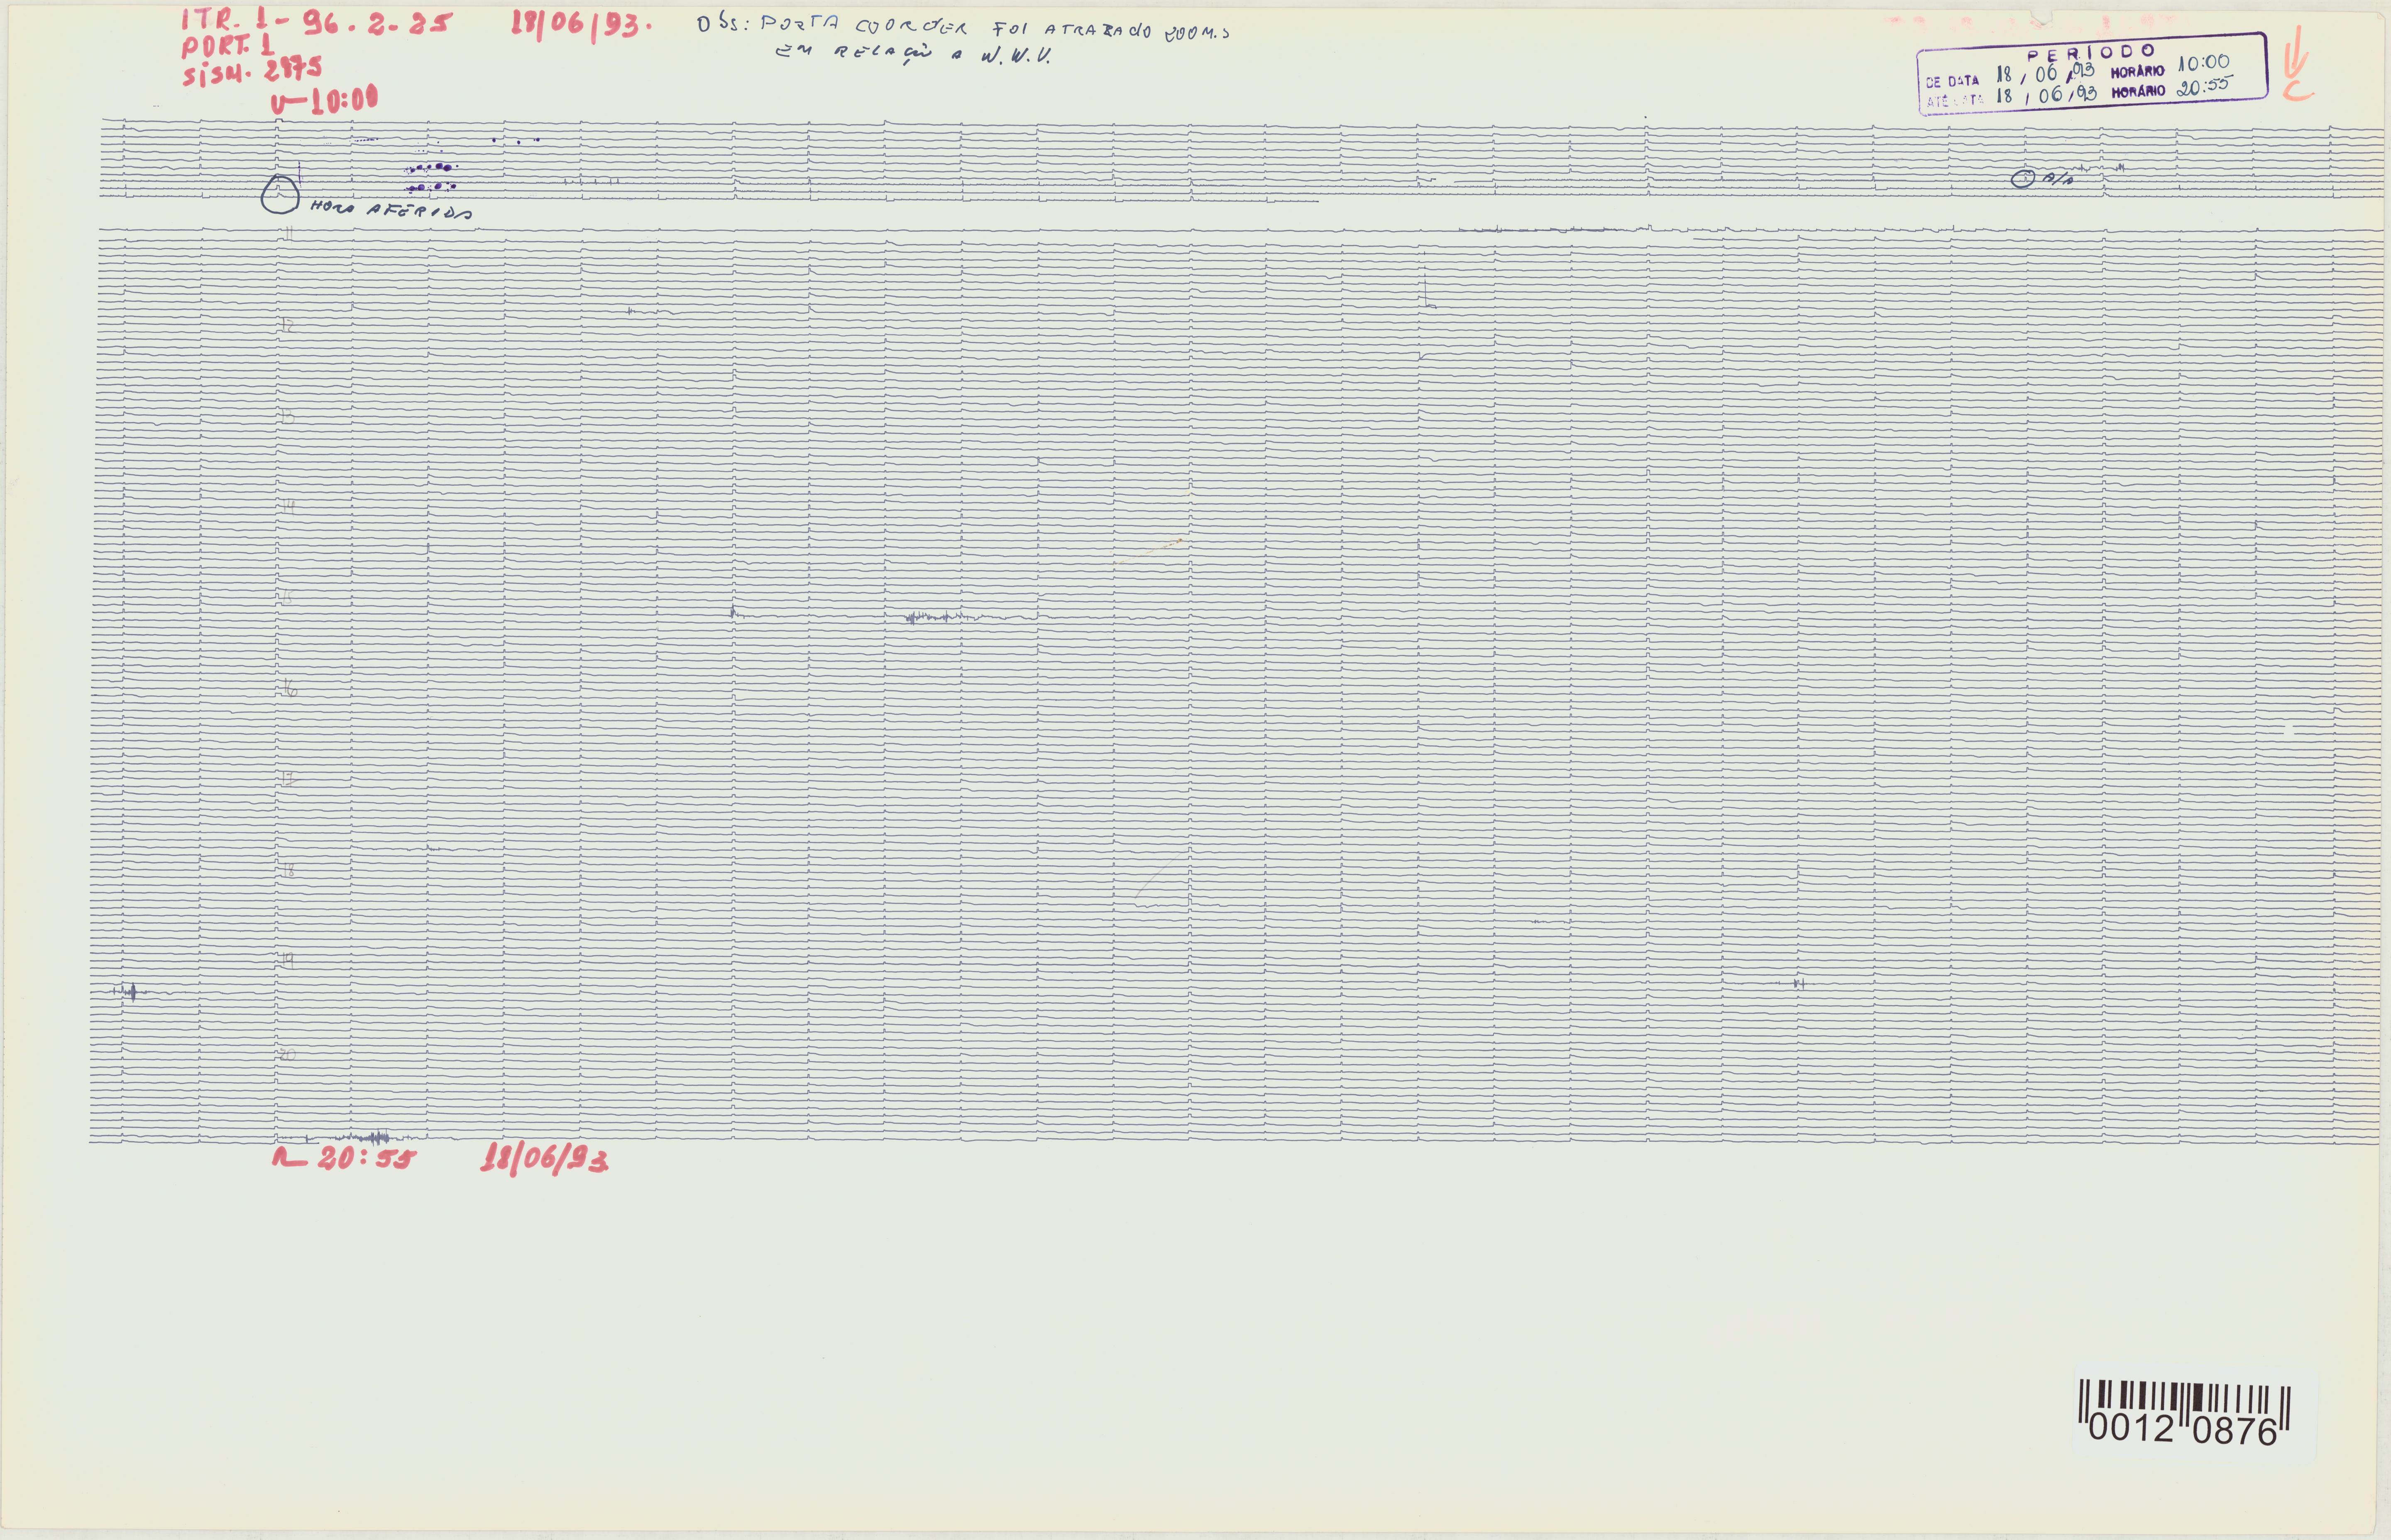Click the "ATÉ DATA" stamp label

[1955, 100]
